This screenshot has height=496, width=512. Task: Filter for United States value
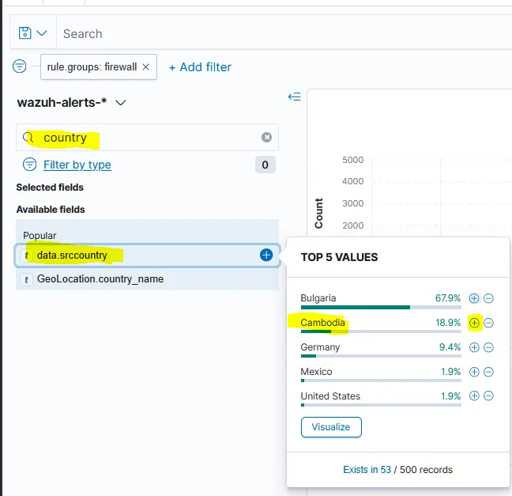coord(474,396)
